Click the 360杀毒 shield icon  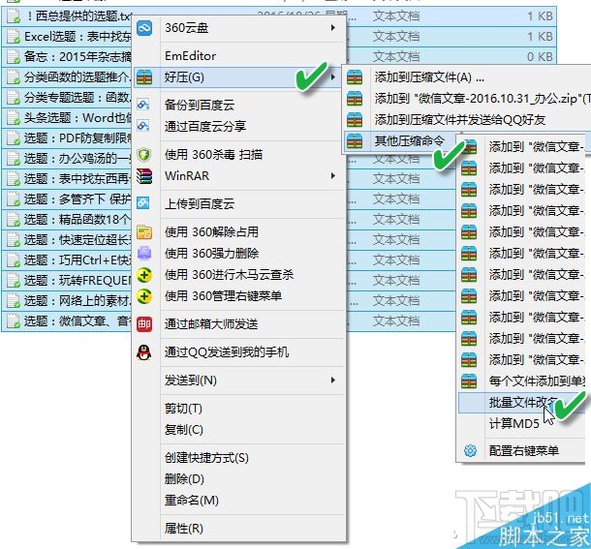pos(144,155)
